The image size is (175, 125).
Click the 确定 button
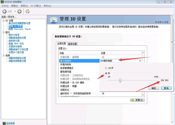pos(154,88)
